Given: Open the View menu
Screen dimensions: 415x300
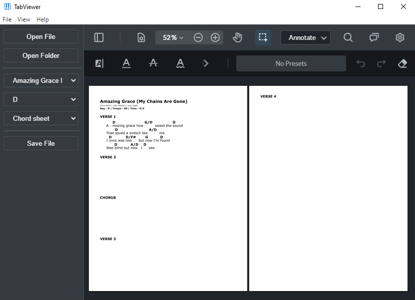Looking at the screenshot, I should pos(24,19).
